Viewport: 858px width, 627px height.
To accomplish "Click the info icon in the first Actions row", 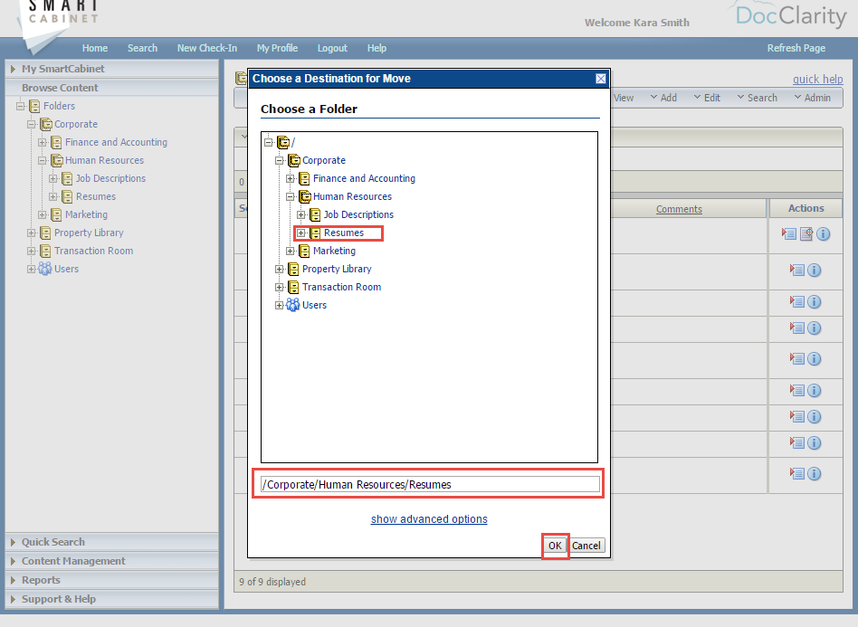I will point(823,233).
